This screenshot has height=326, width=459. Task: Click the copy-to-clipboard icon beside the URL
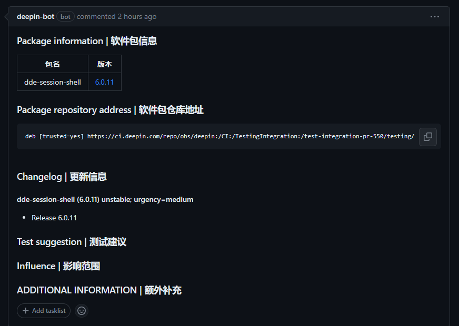pos(427,137)
